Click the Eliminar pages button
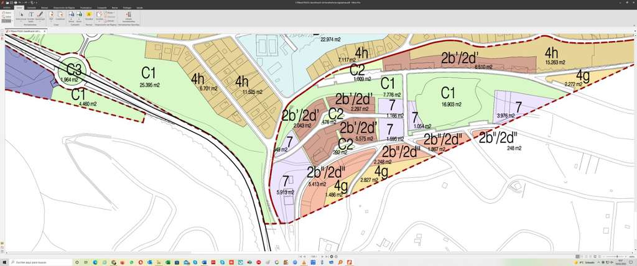Screen dimensions: 637x266 click(111, 16)
